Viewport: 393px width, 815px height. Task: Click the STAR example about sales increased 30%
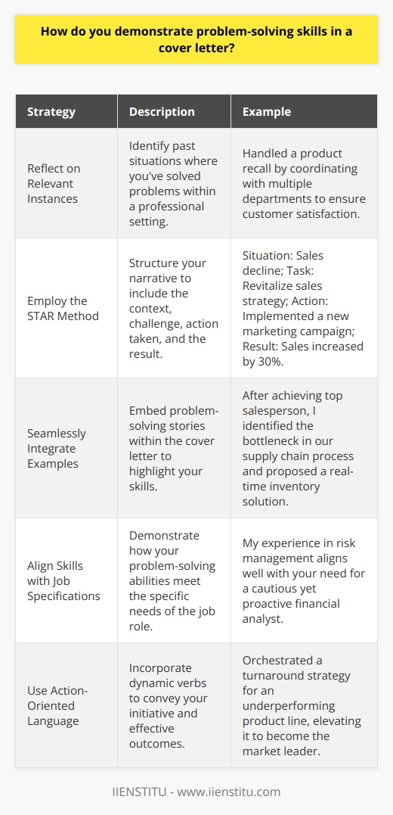304,308
